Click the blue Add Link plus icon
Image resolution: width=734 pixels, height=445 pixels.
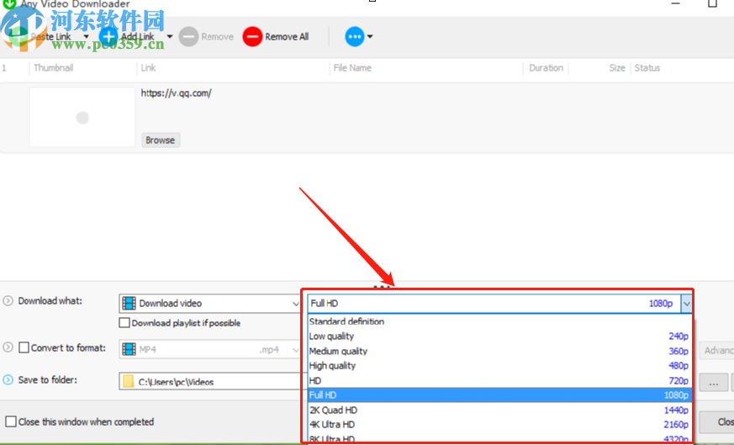click(x=108, y=36)
